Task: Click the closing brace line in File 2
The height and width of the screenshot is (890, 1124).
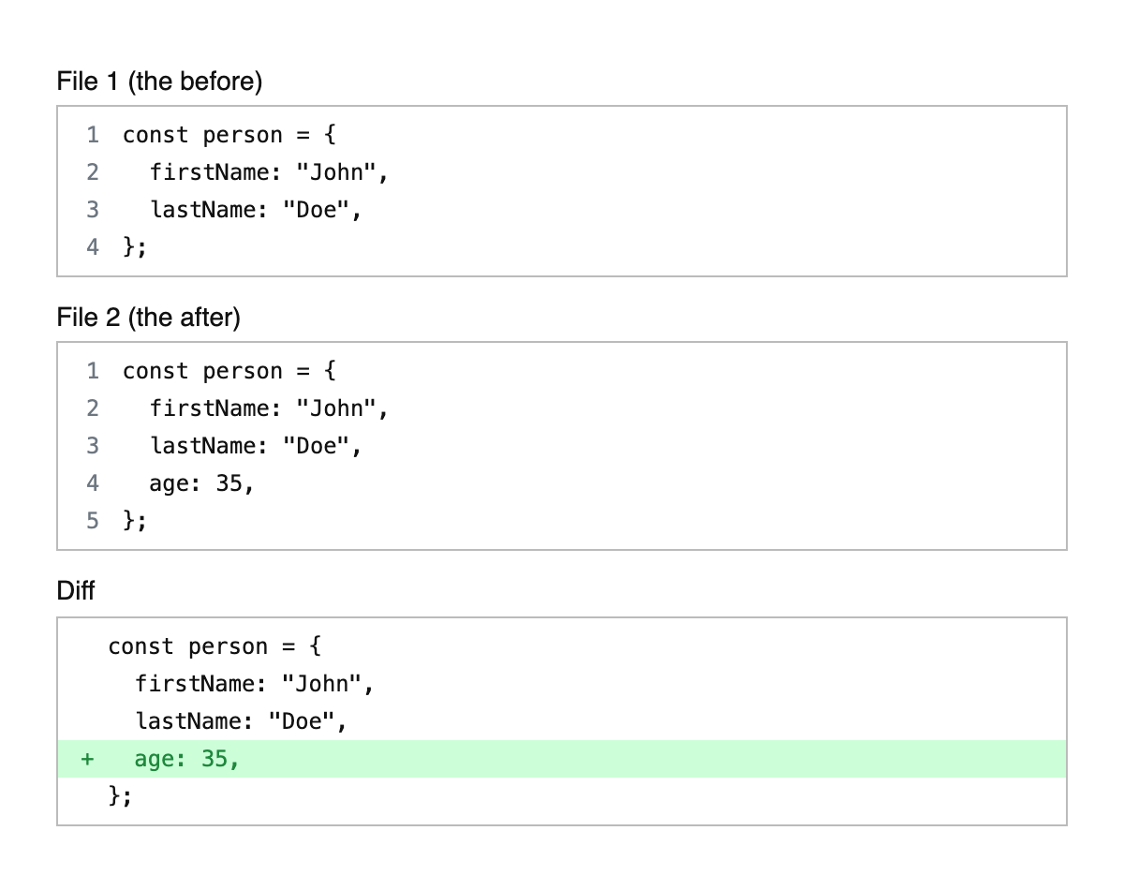Action: 135,521
